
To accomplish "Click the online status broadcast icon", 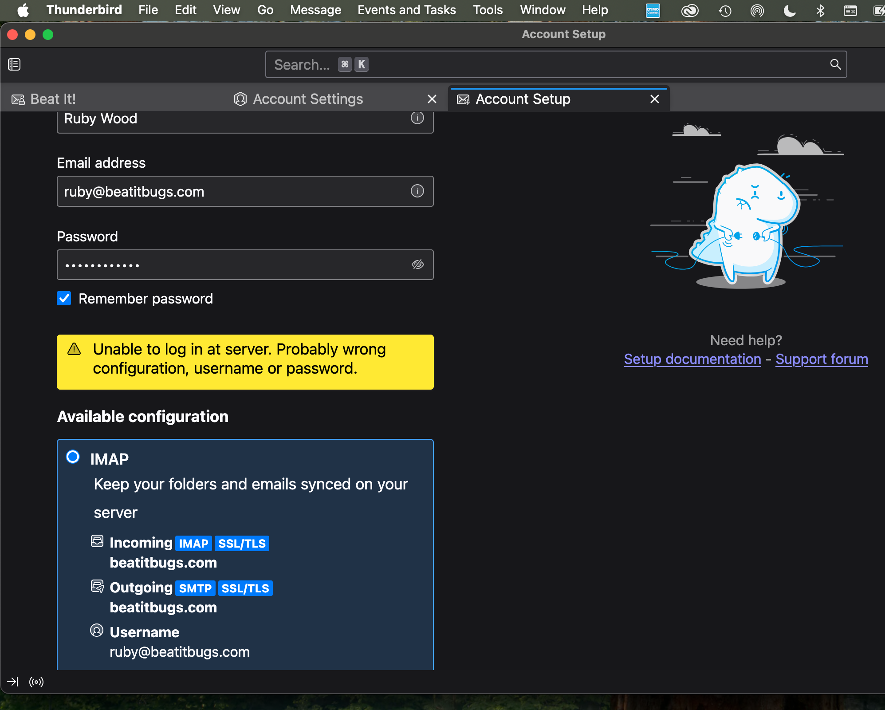I will tap(36, 682).
